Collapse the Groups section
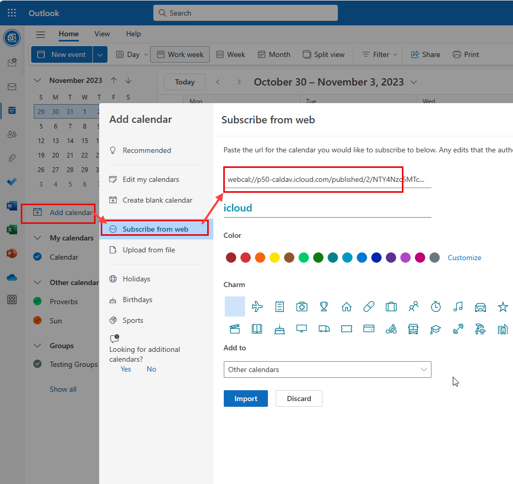Image resolution: width=513 pixels, height=484 pixels. pos(37,346)
